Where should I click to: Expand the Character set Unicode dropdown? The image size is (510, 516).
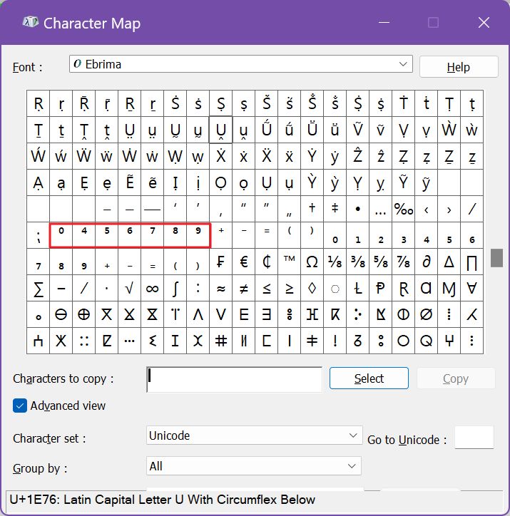point(254,435)
